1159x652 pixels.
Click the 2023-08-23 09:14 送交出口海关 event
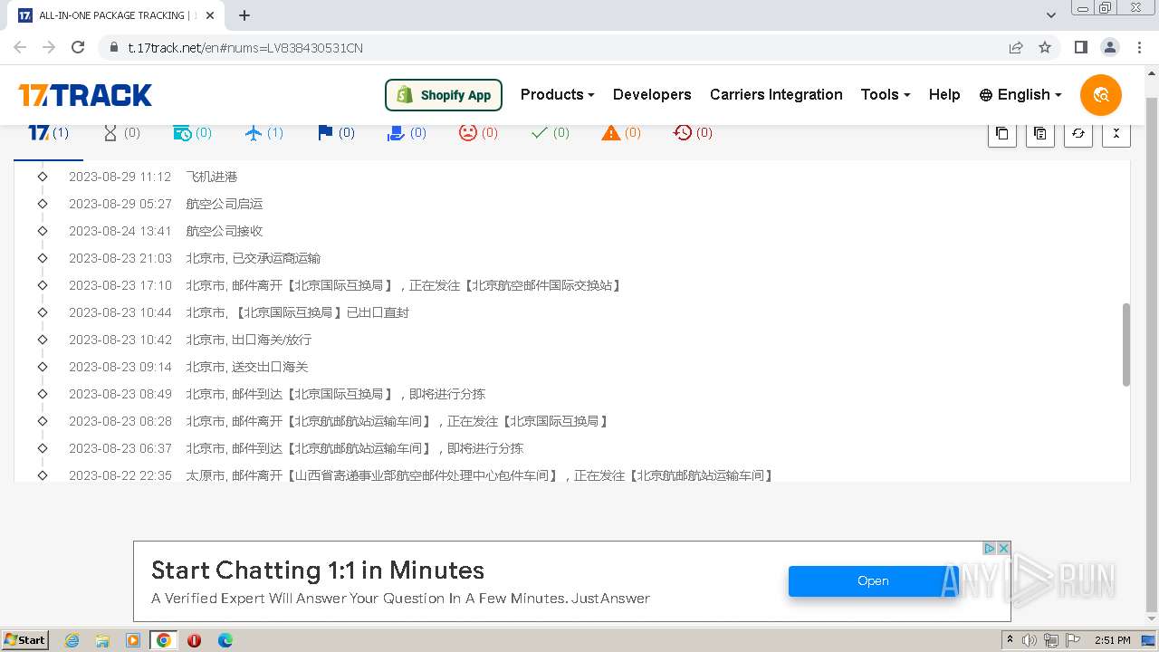[x=188, y=367]
